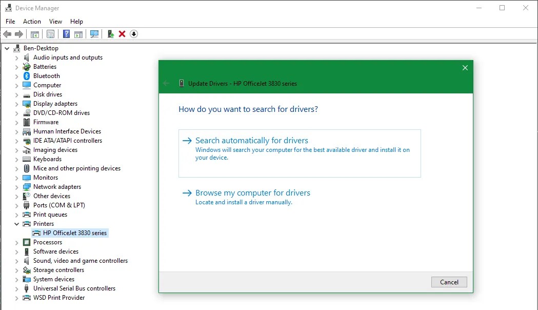This screenshot has width=538, height=310.
Task: Select Scan for hardware changes icon
Action: click(94, 34)
